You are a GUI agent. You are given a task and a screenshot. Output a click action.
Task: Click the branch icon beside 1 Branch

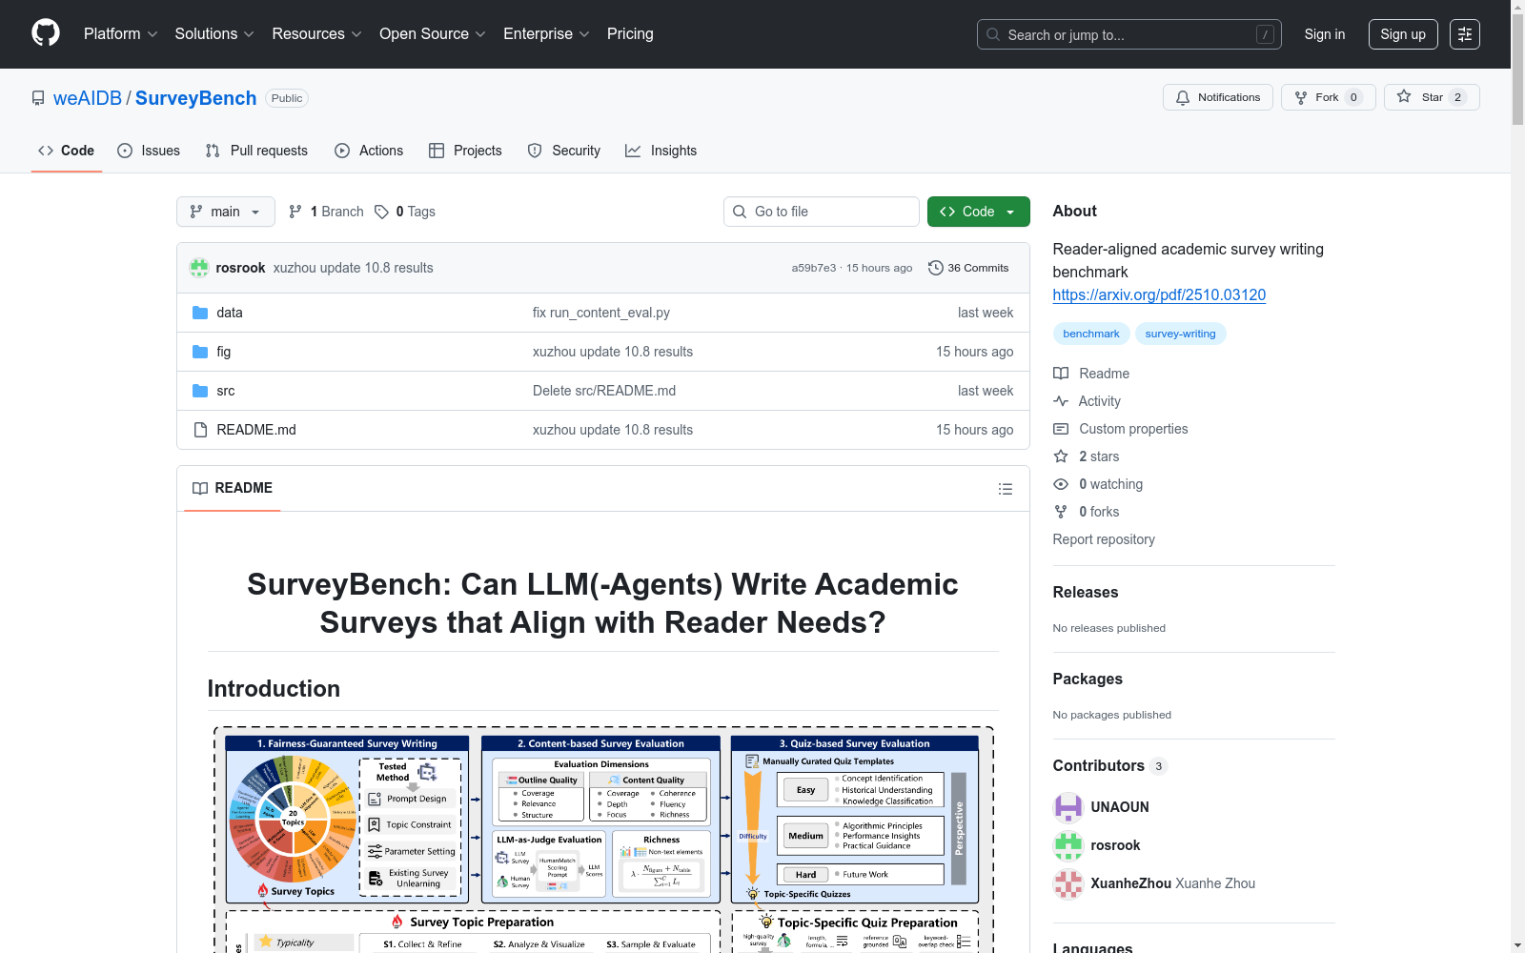tap(295, 212)
